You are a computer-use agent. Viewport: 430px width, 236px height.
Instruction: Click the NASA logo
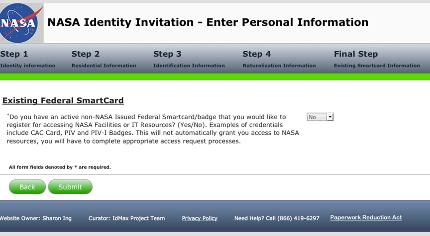(19, 23)
